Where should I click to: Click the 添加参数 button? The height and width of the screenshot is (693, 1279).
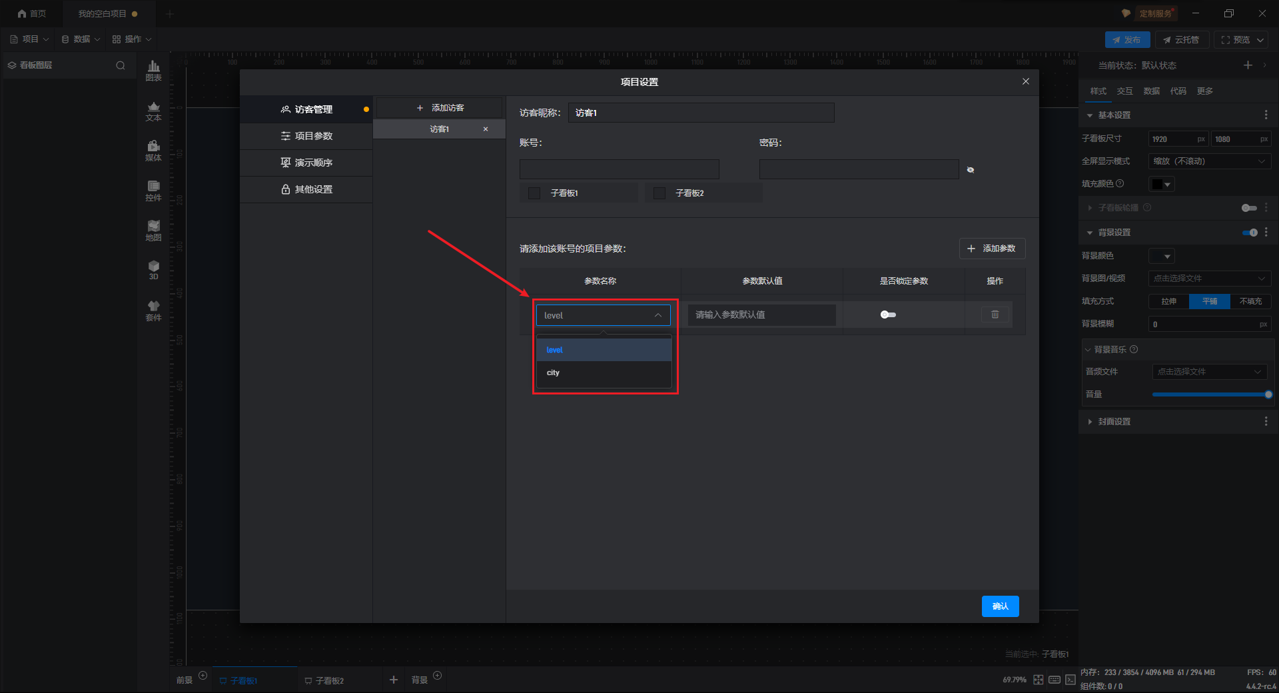click(992, 249)
